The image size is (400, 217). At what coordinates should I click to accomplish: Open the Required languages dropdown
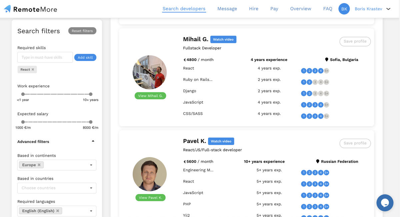[x=91, y=211]
